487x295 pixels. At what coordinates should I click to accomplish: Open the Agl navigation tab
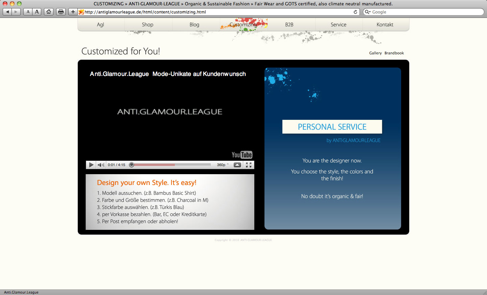pos(100,25)
